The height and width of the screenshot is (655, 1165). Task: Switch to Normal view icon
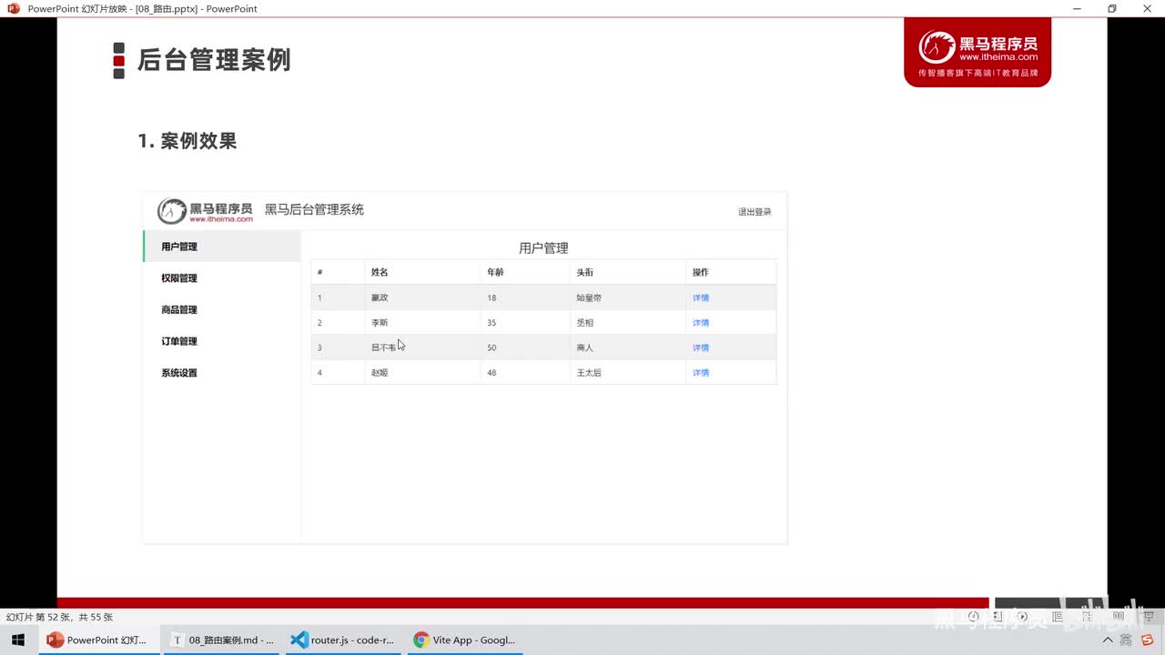point(1058,616)
